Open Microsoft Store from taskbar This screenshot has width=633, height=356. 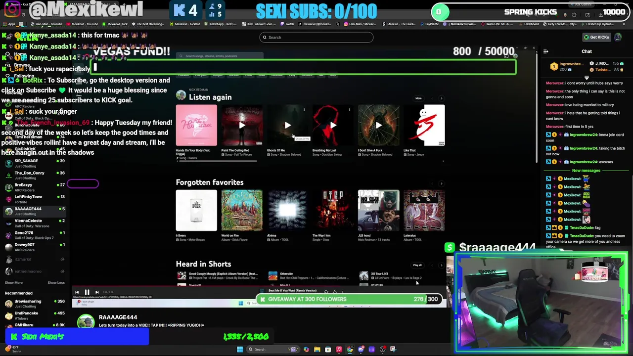(x=328, y=349)
